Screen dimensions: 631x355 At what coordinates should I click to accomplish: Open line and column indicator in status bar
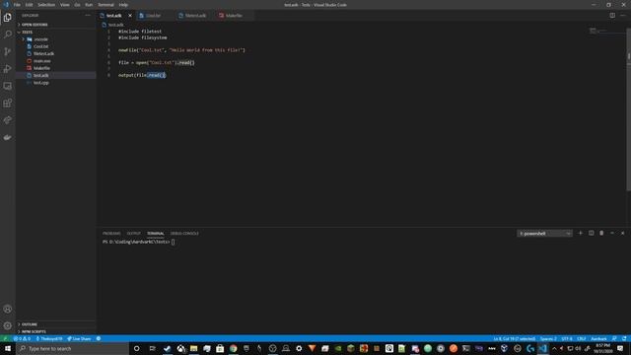click(x=515, y=339)
